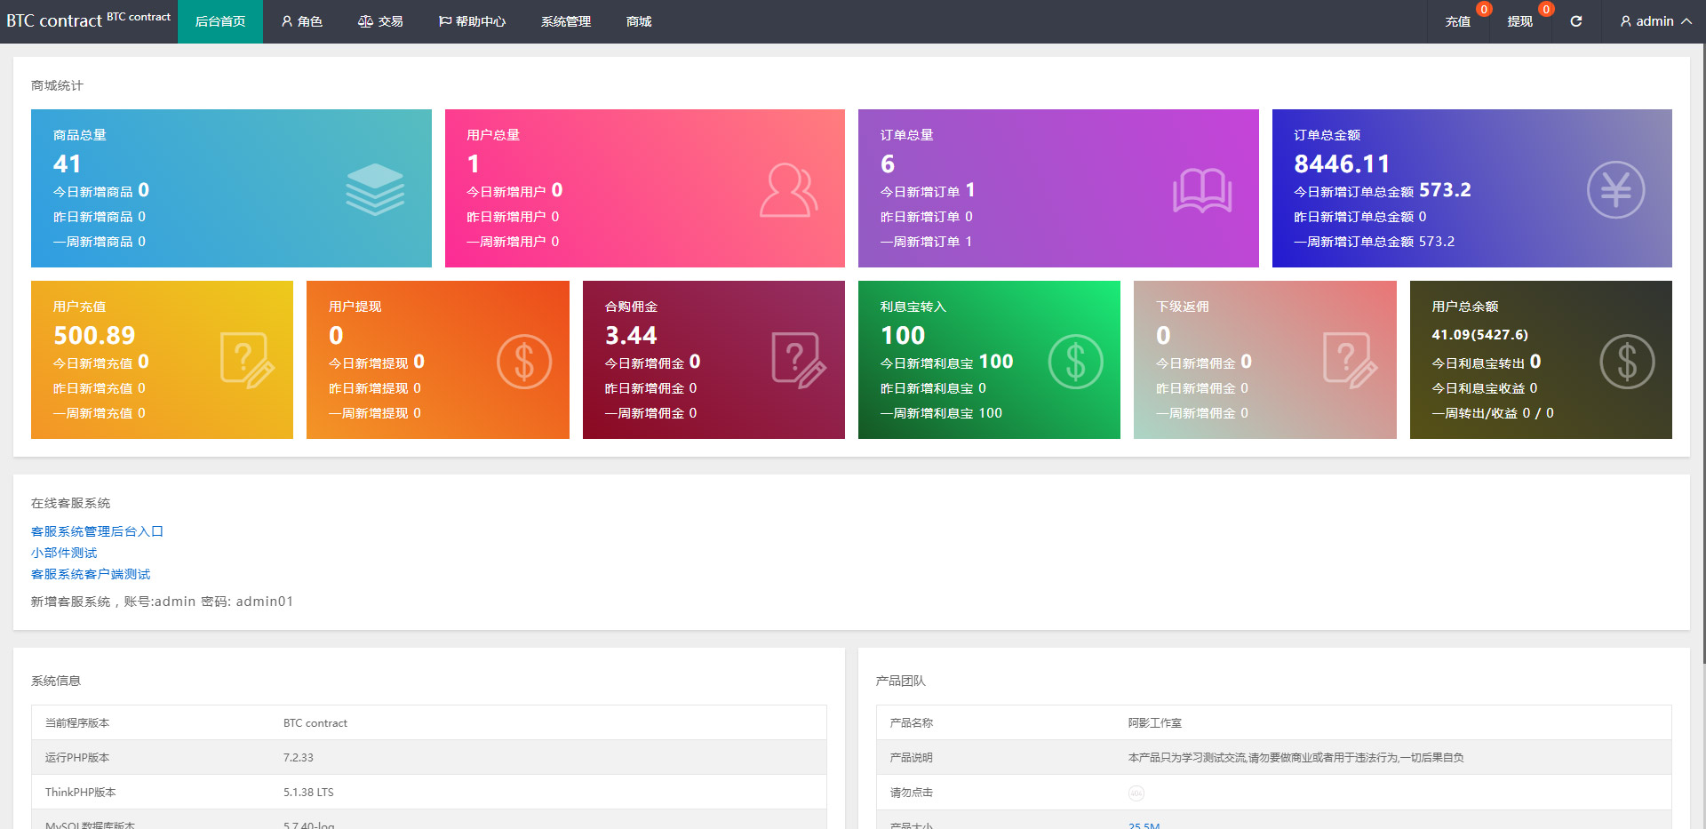1706x829 pixels.
Task: Click the dollar icon on 用户总余额 card
Action: pos(1627,362)
